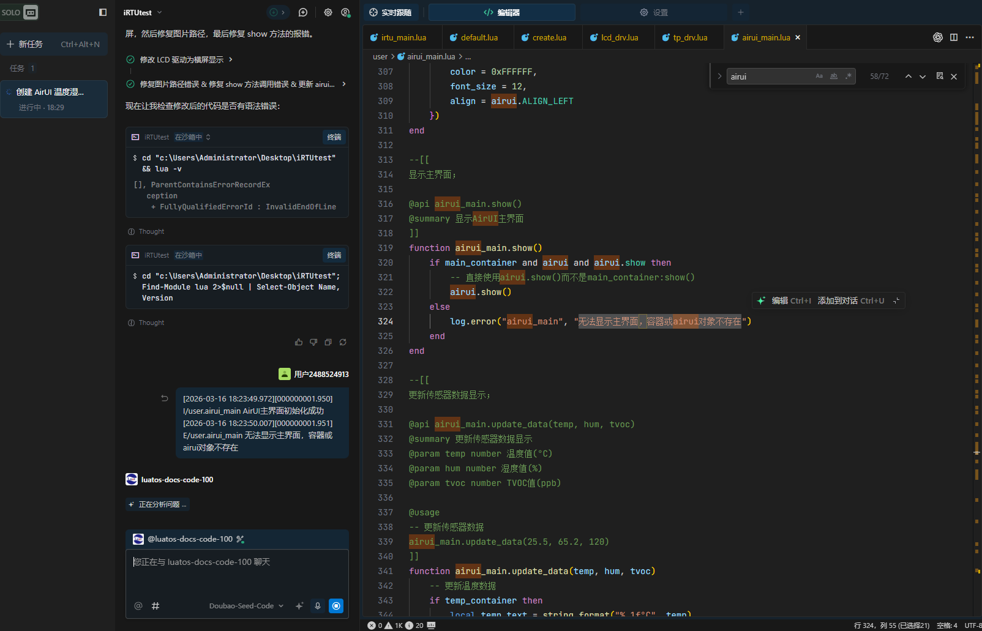Open the agent tools icon beside the chip

(241, 539)
